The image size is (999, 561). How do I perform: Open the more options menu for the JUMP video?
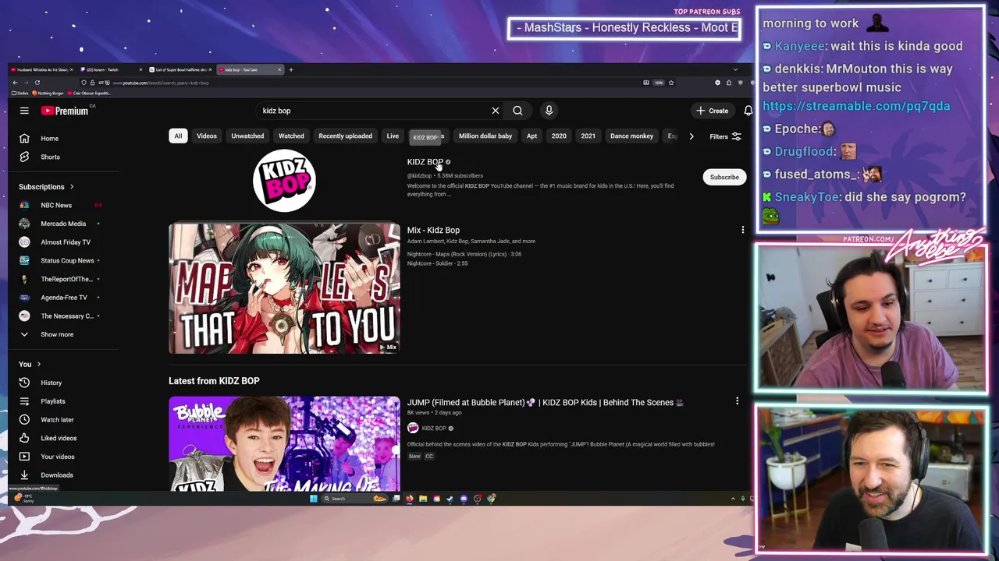click(737, 401)
